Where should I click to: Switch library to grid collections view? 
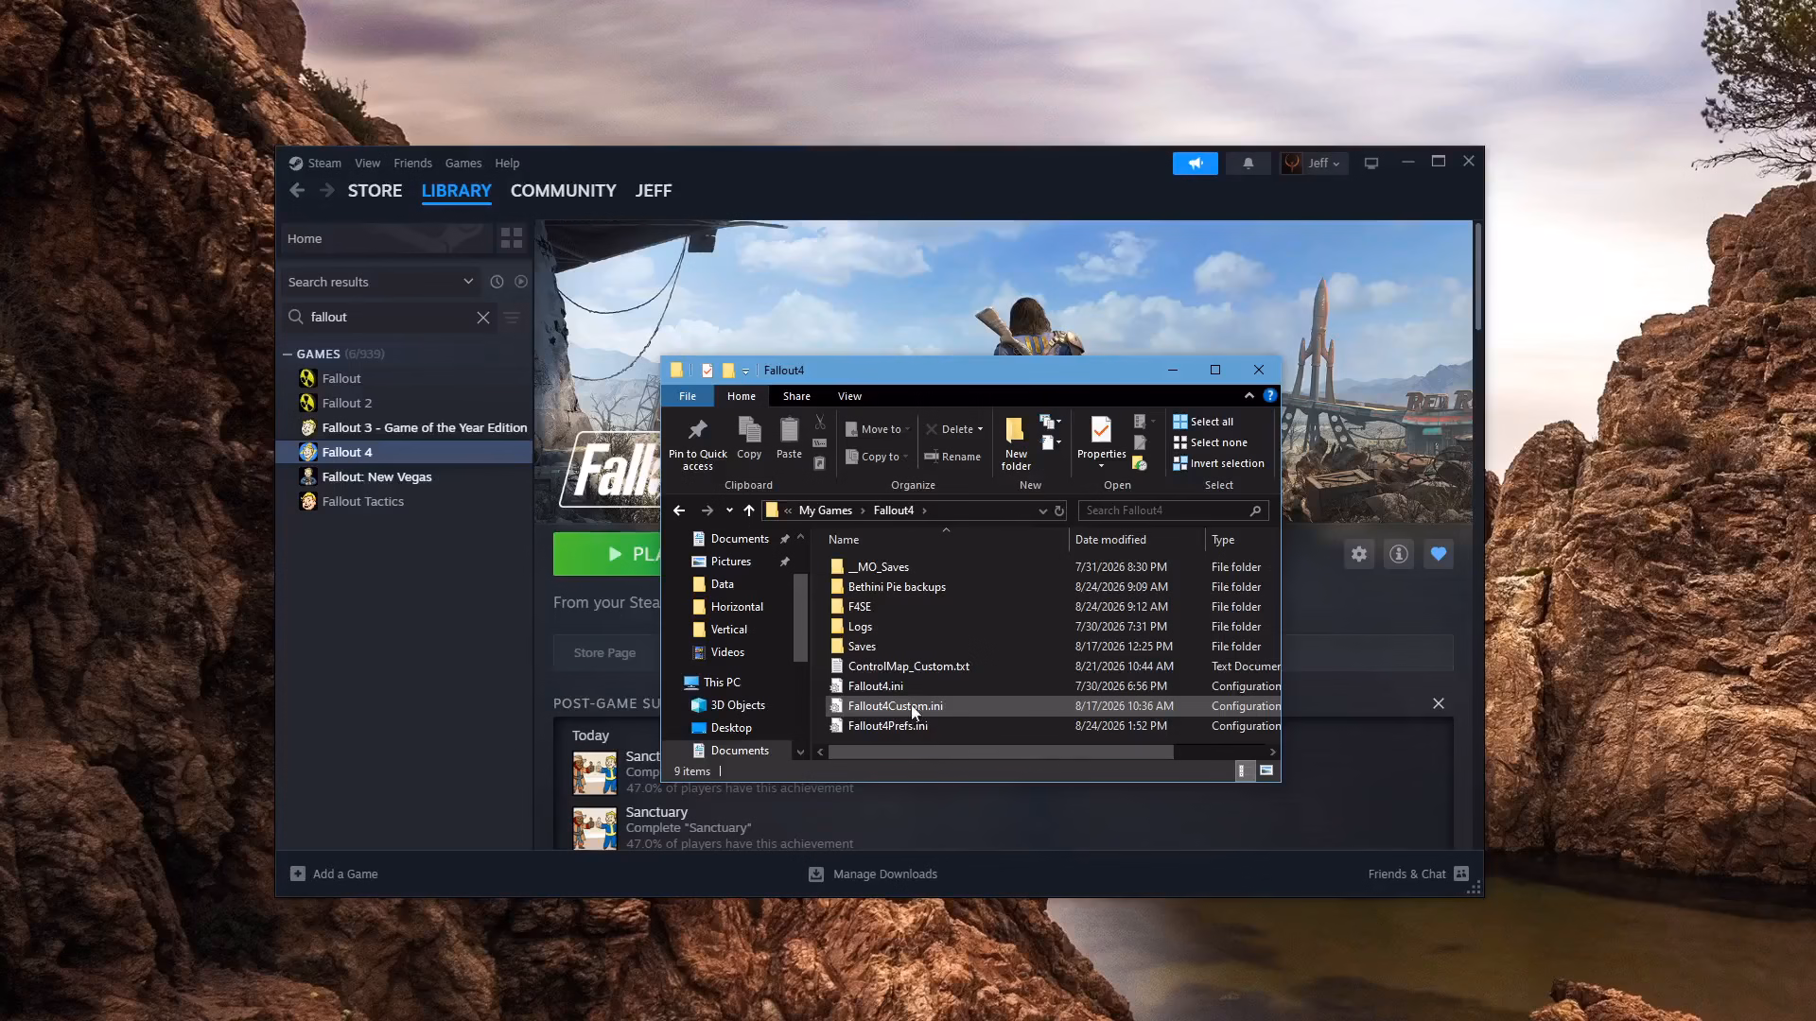(x=512, y=238)
